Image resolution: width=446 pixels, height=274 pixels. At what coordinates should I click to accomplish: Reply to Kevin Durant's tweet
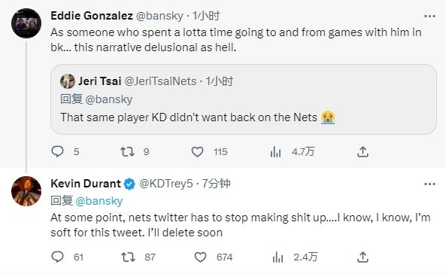pyautogui.click(x=57, y=257)
